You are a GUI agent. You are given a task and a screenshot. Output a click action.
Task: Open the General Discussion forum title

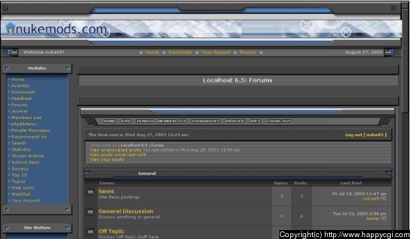126,211
